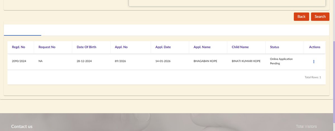
Task: Click Total Rows: 1 text
Action: point(313,77)
